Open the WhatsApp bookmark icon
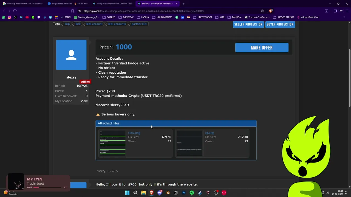Screen dimensions: 351x197 click(4, 17)
